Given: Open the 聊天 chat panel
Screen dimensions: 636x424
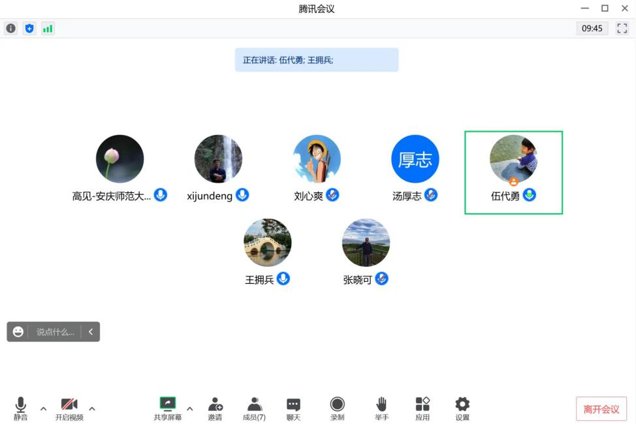Looking at the screenshot, I should (x=293, y=404).
